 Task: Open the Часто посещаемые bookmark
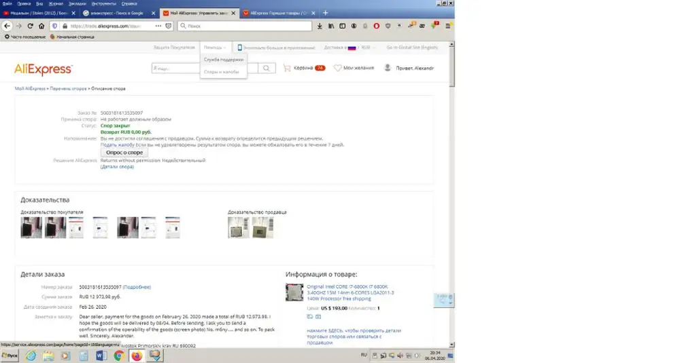tap(24, 37)
